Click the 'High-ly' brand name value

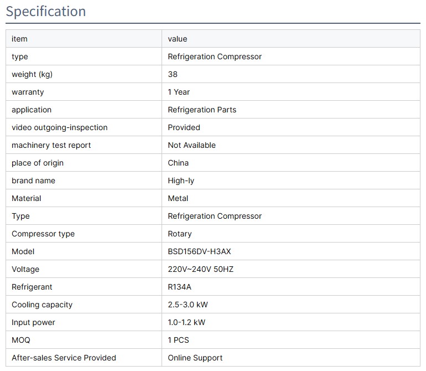[181, 181]
